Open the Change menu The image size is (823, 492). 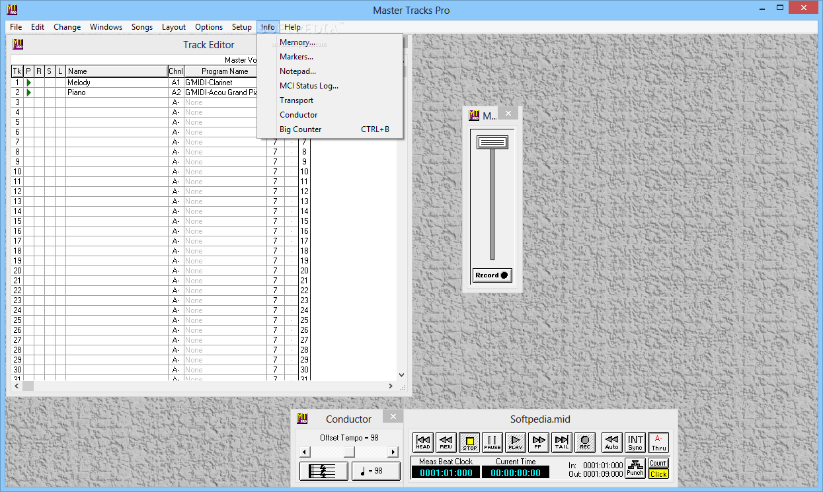67,27
